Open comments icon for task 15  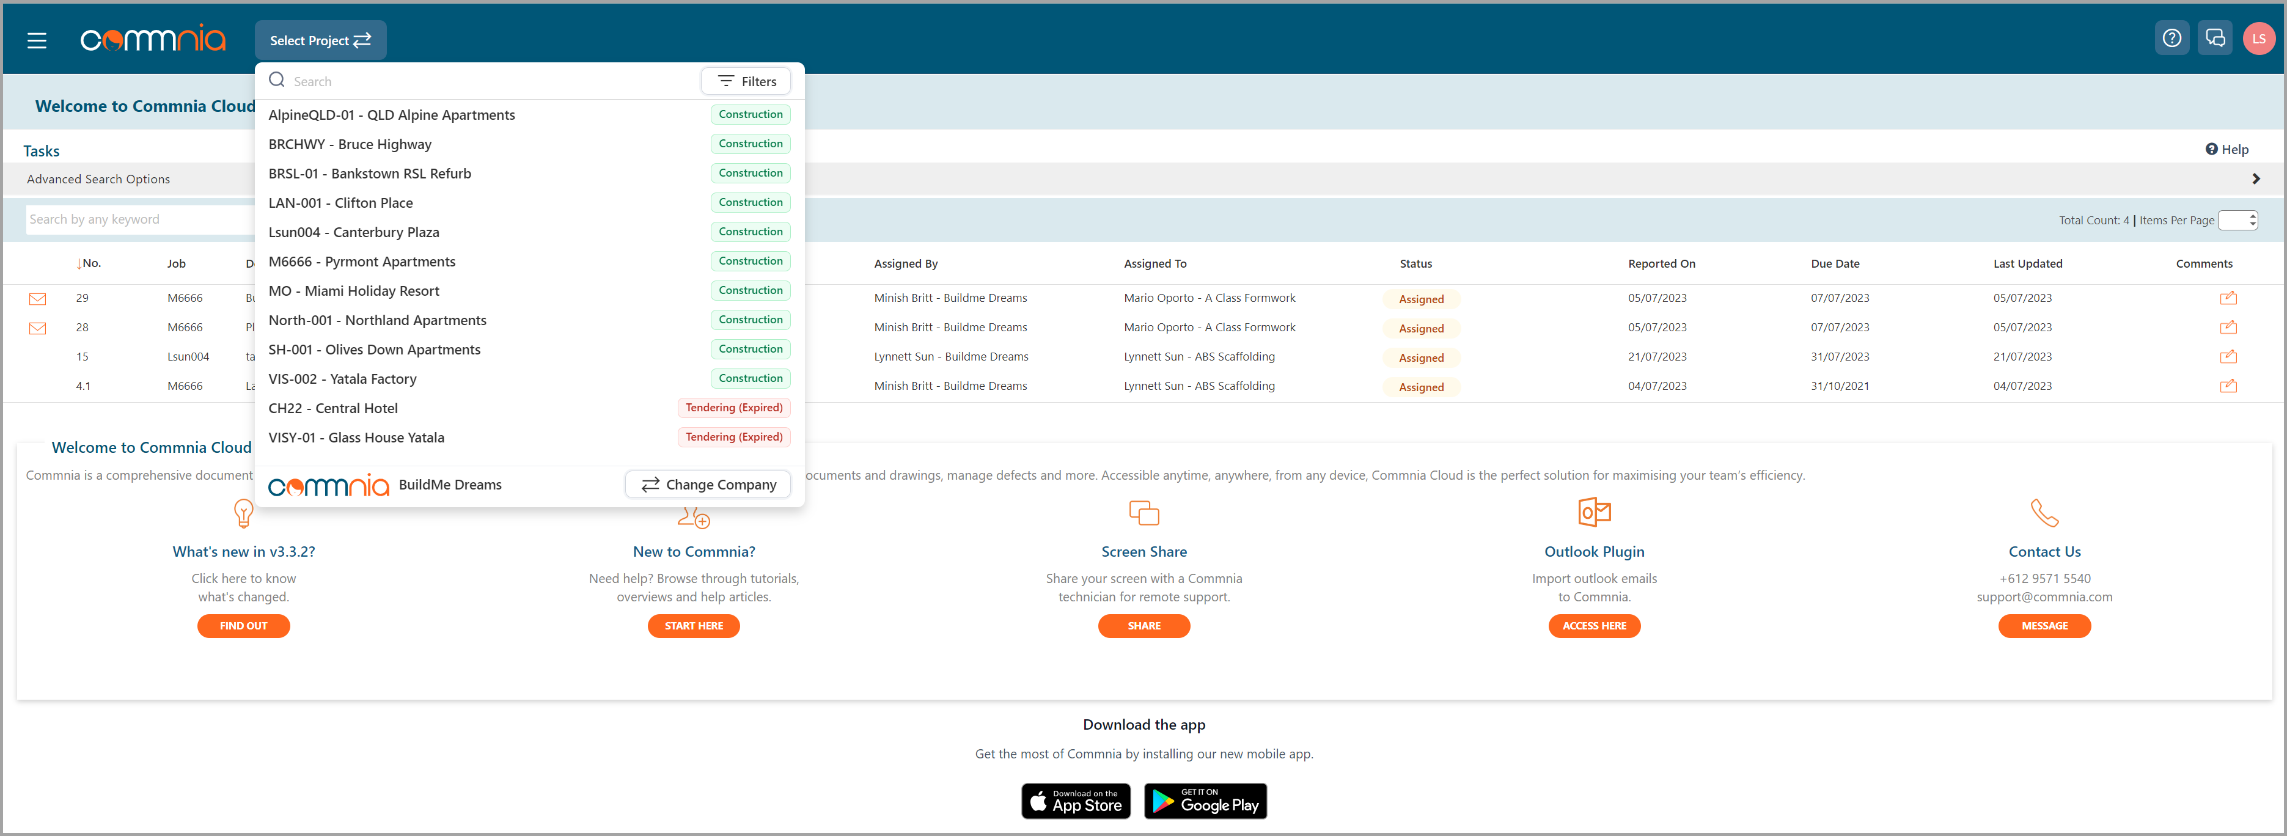pyautogui.click(x=2228, y=357)
